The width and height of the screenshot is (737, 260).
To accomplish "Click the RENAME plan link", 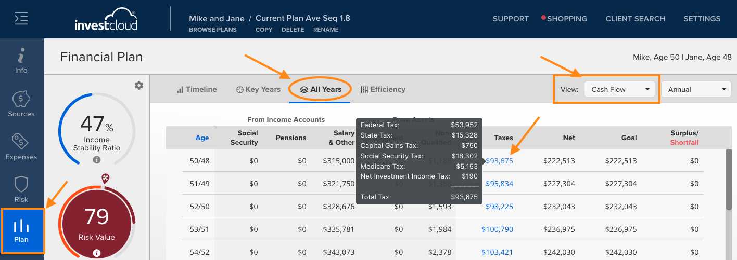I will point(326,30).
